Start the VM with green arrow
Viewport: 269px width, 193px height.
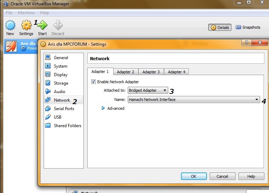[x=42, y=25]
